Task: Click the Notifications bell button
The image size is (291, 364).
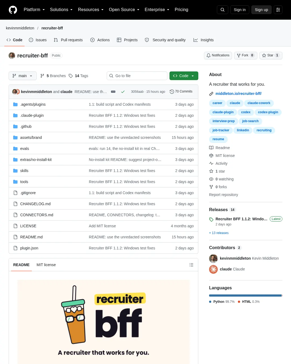Action: pyautogui.click(x=218, y=55)
